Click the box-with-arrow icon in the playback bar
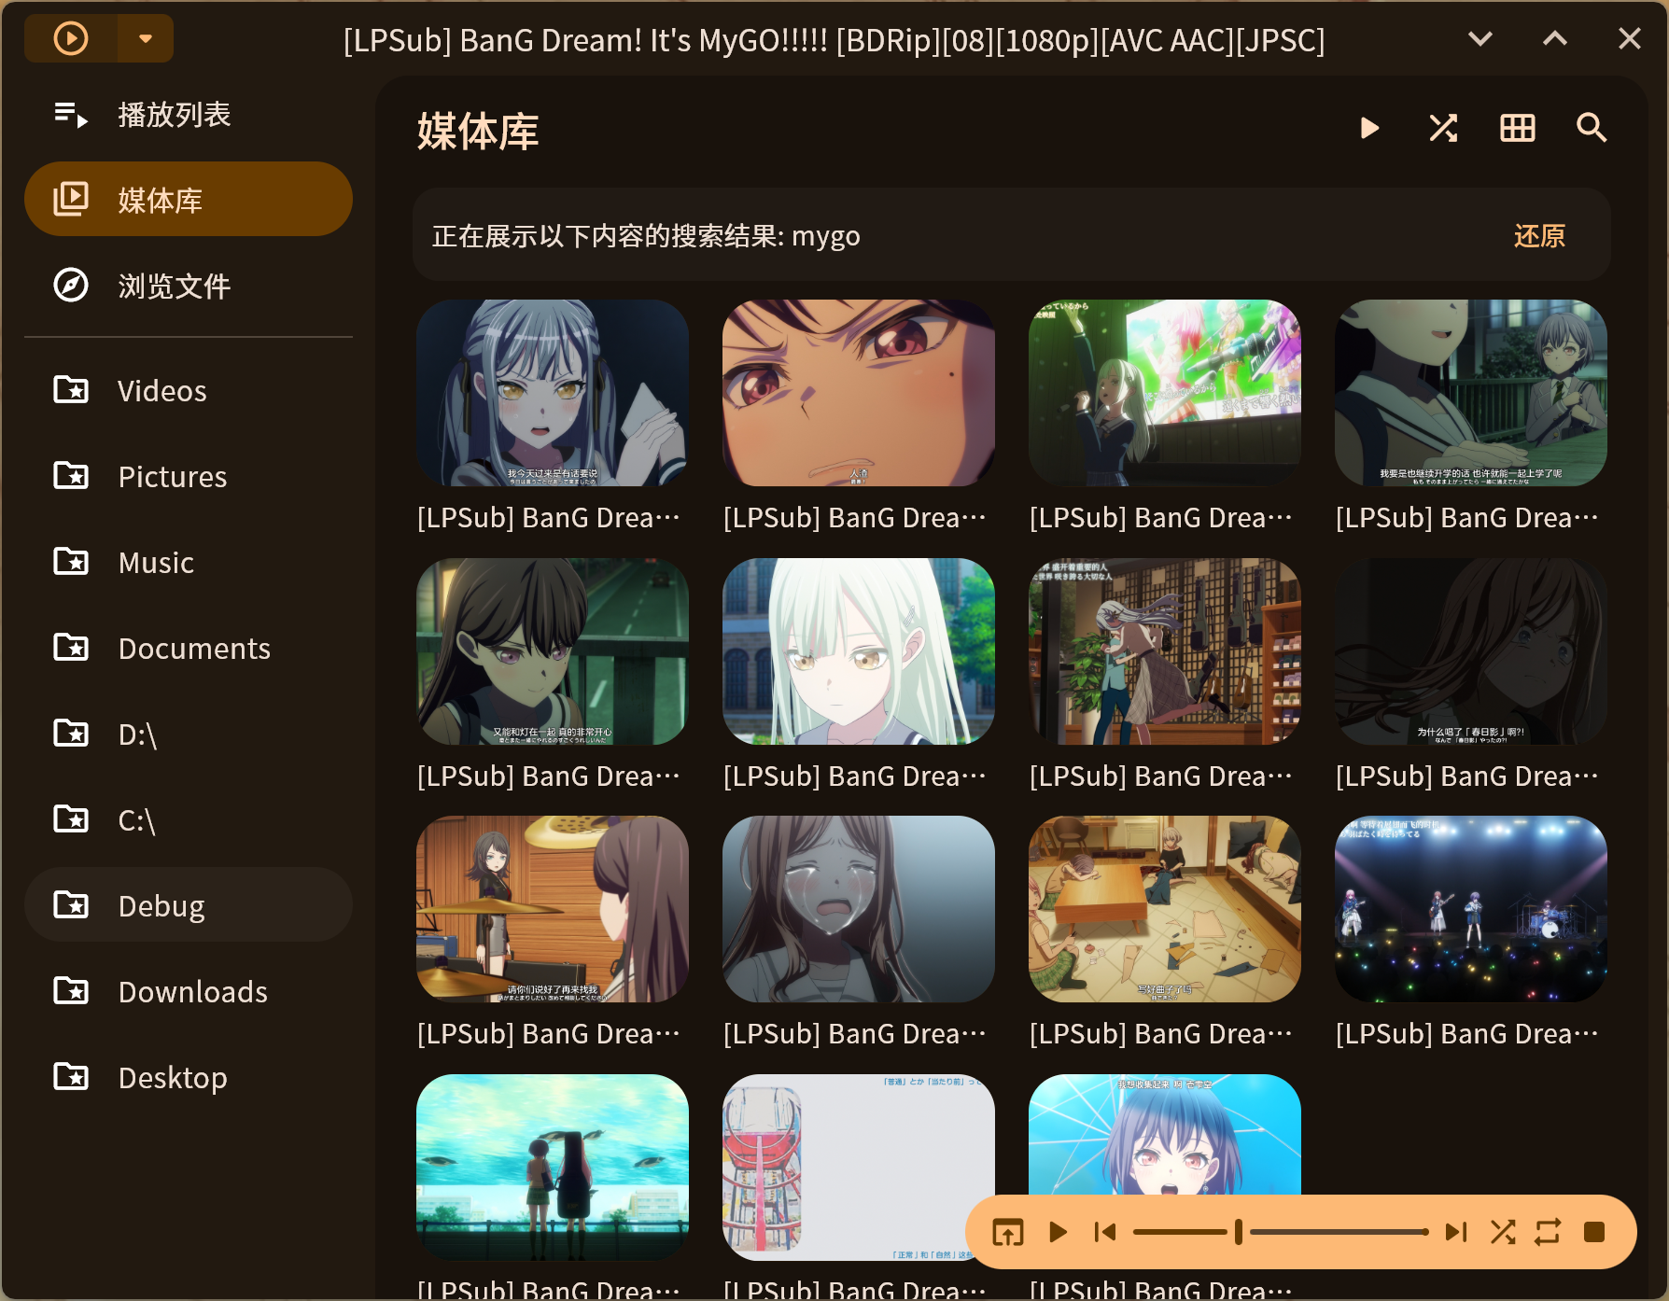 point(1008,1232)
